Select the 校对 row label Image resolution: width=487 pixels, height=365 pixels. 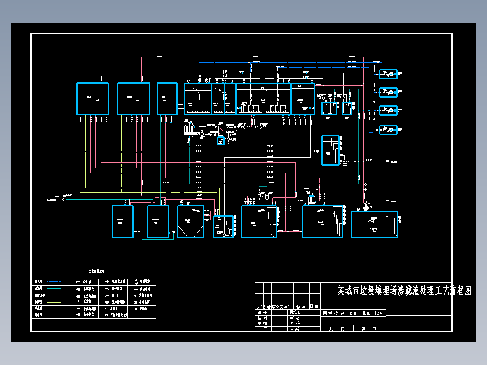pyautogui.click(x=262, y=318)
